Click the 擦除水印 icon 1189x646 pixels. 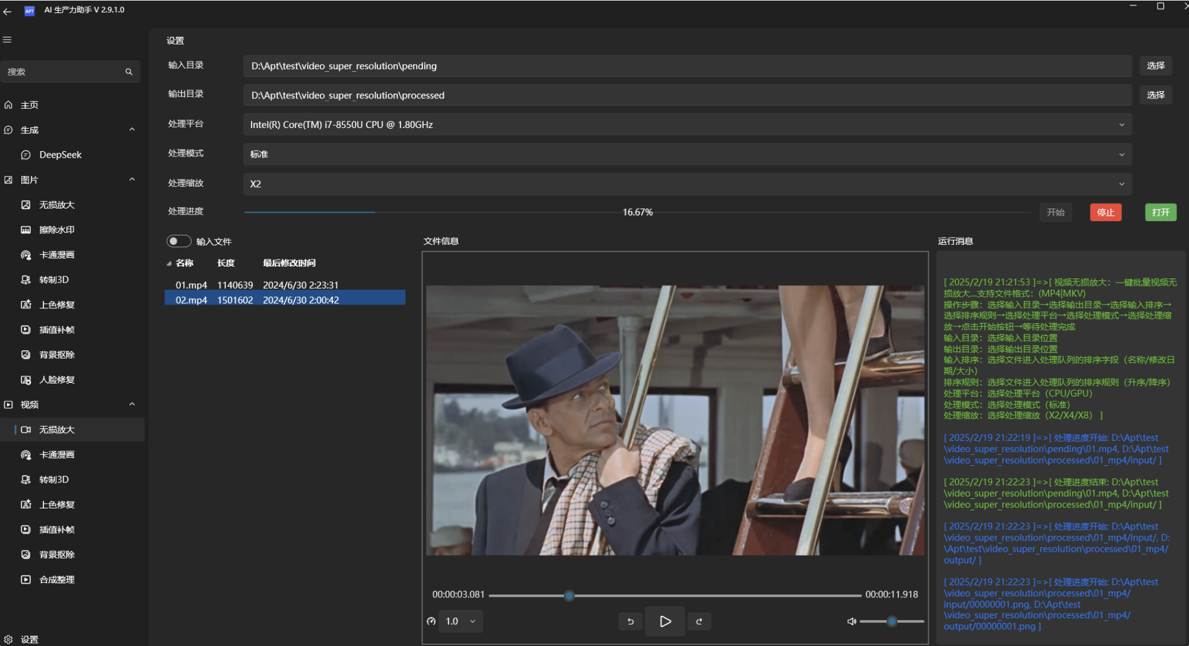[x=26, y=230]
